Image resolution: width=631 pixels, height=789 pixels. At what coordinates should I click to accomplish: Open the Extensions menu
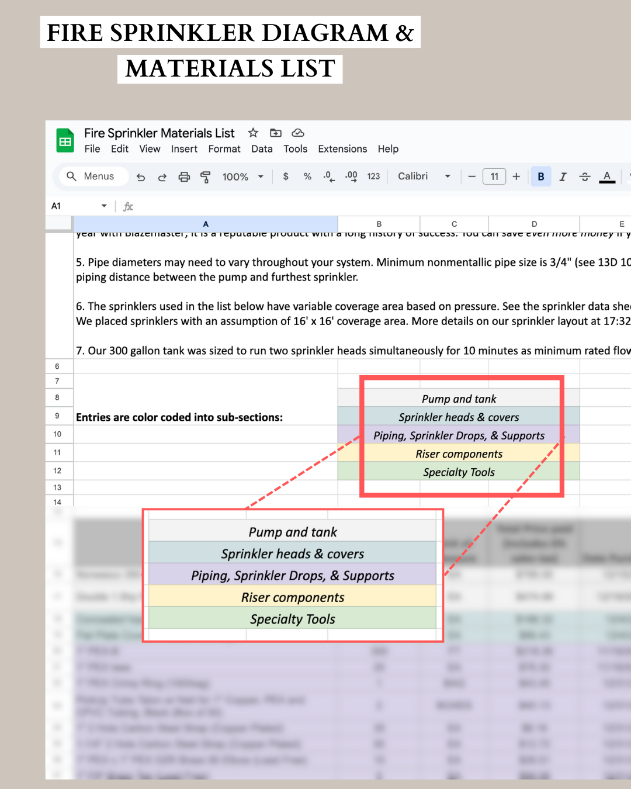(x=342, y=149)
